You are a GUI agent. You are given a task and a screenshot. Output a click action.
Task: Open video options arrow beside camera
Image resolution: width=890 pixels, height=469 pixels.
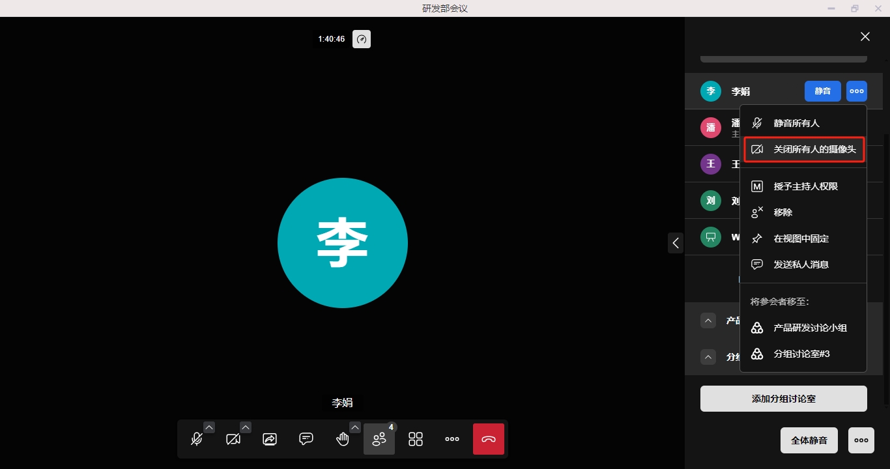pyautogui.click(x=246, y=427)
